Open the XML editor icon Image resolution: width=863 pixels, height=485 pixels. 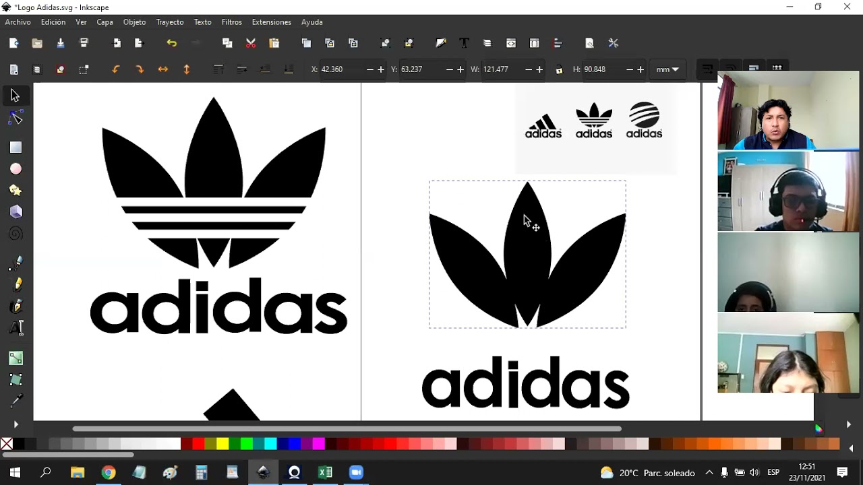point(511,43)
